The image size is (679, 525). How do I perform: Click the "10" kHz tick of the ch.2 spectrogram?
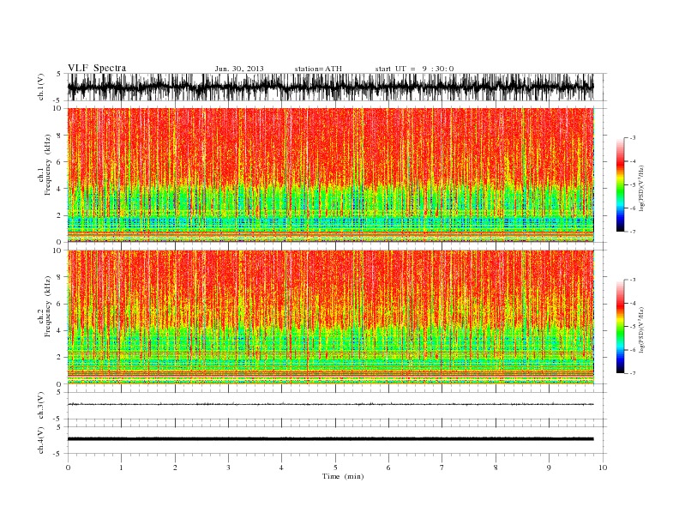point(57,250)
